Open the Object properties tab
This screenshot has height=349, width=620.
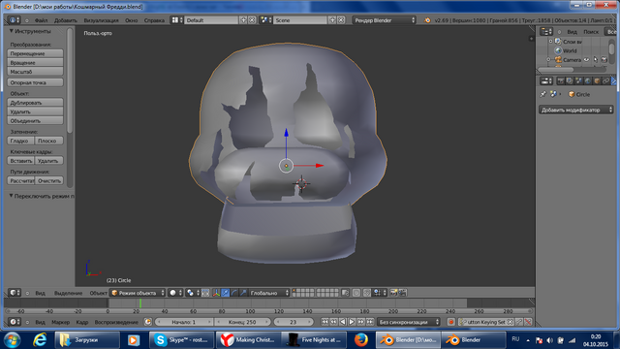click(x=597, y=81)
